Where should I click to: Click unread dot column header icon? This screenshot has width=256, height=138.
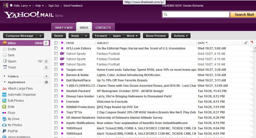[62, 43]
